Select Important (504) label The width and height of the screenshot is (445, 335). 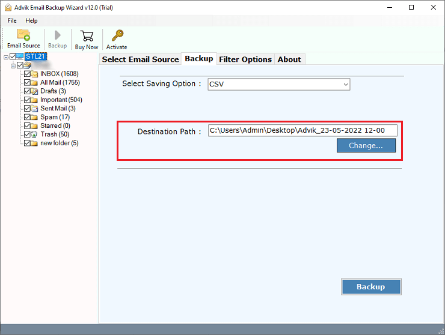61,100
